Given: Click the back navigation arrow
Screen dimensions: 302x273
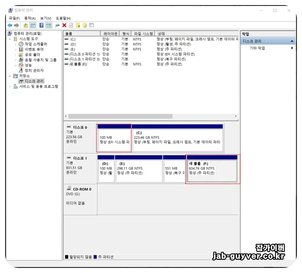Looking at the screenshot, I should point(10,25).
